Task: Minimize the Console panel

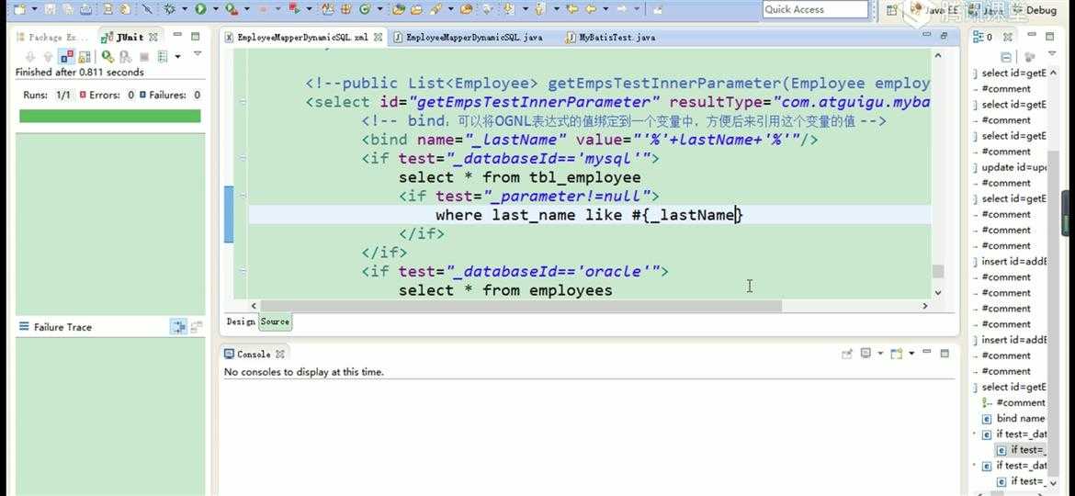Action: click(x=927, y=352)
